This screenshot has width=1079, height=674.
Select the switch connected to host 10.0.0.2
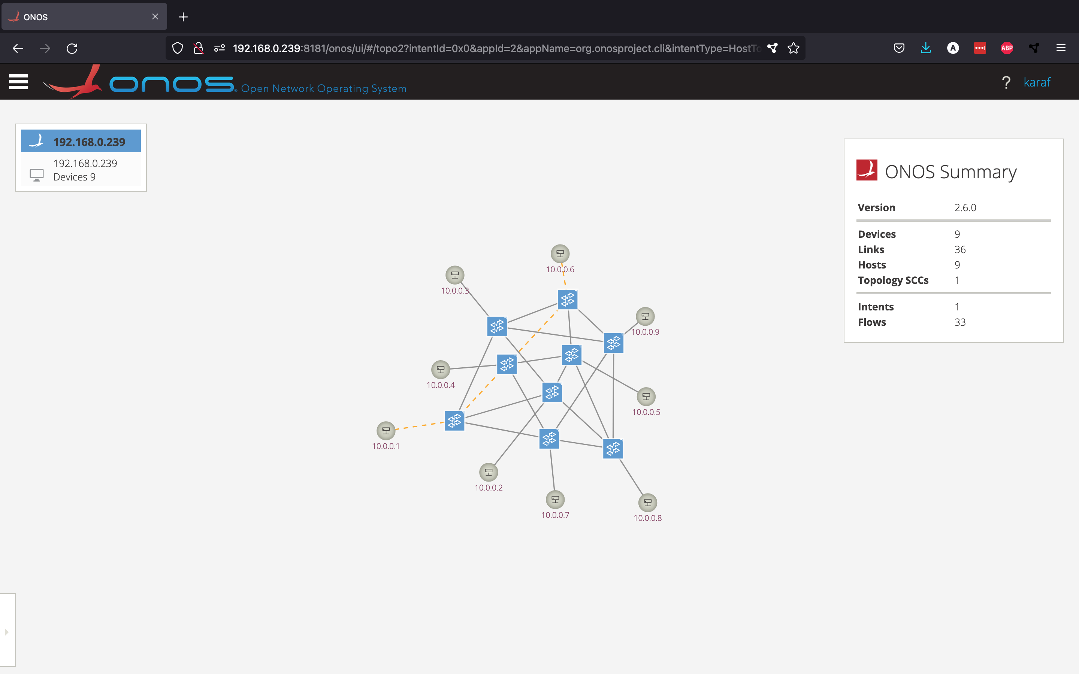[552, 392]
